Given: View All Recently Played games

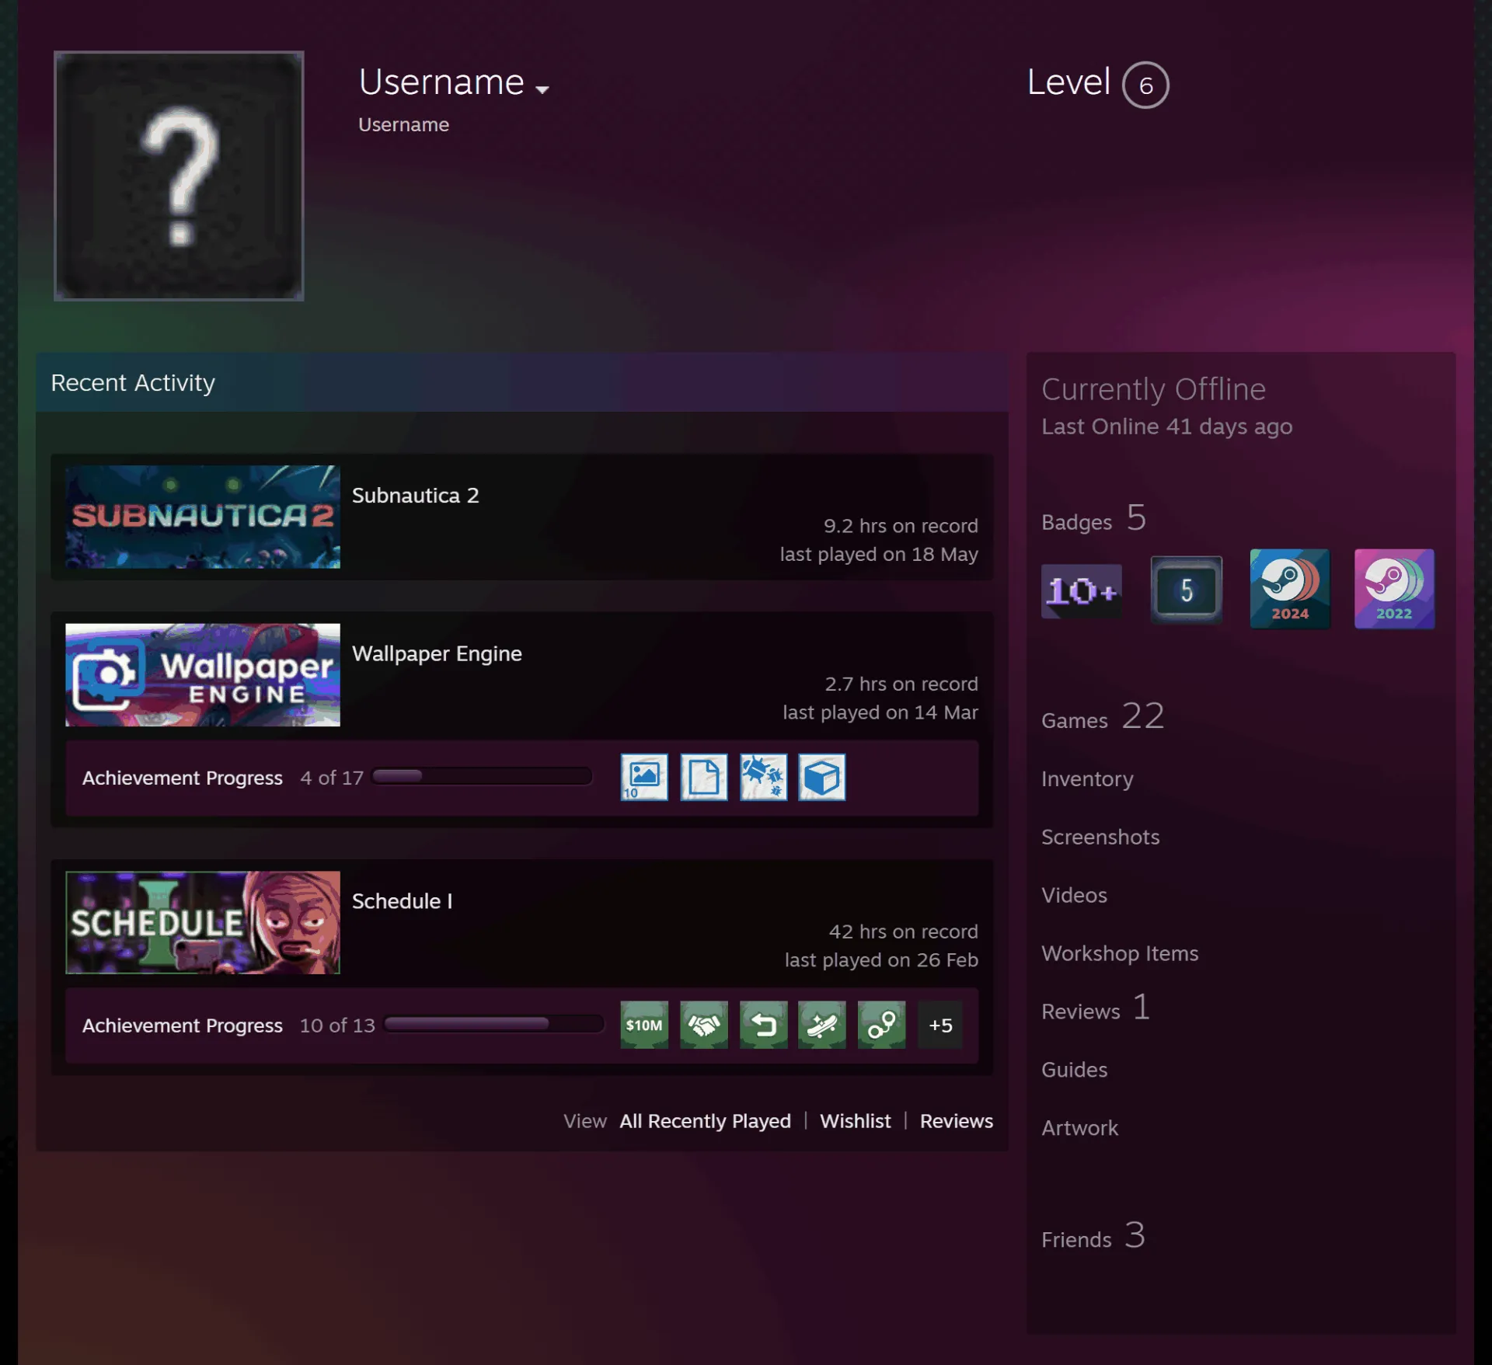Looking at the screenshot, I should click(705, 1121).
